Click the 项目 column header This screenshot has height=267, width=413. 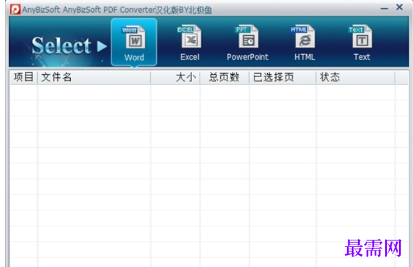[23, 77]
